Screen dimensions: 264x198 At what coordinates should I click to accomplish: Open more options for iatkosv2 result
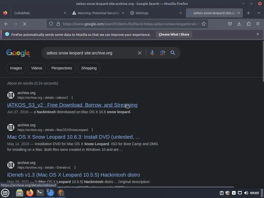coord(72,98)
